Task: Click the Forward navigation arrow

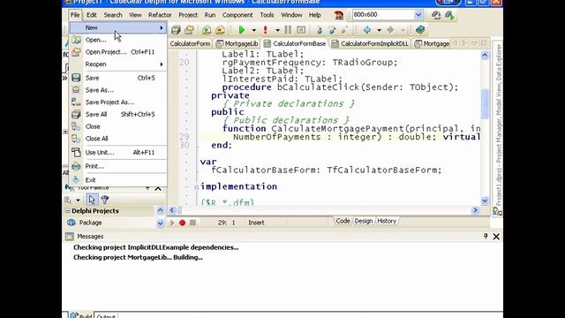Action: coord(390,29)
